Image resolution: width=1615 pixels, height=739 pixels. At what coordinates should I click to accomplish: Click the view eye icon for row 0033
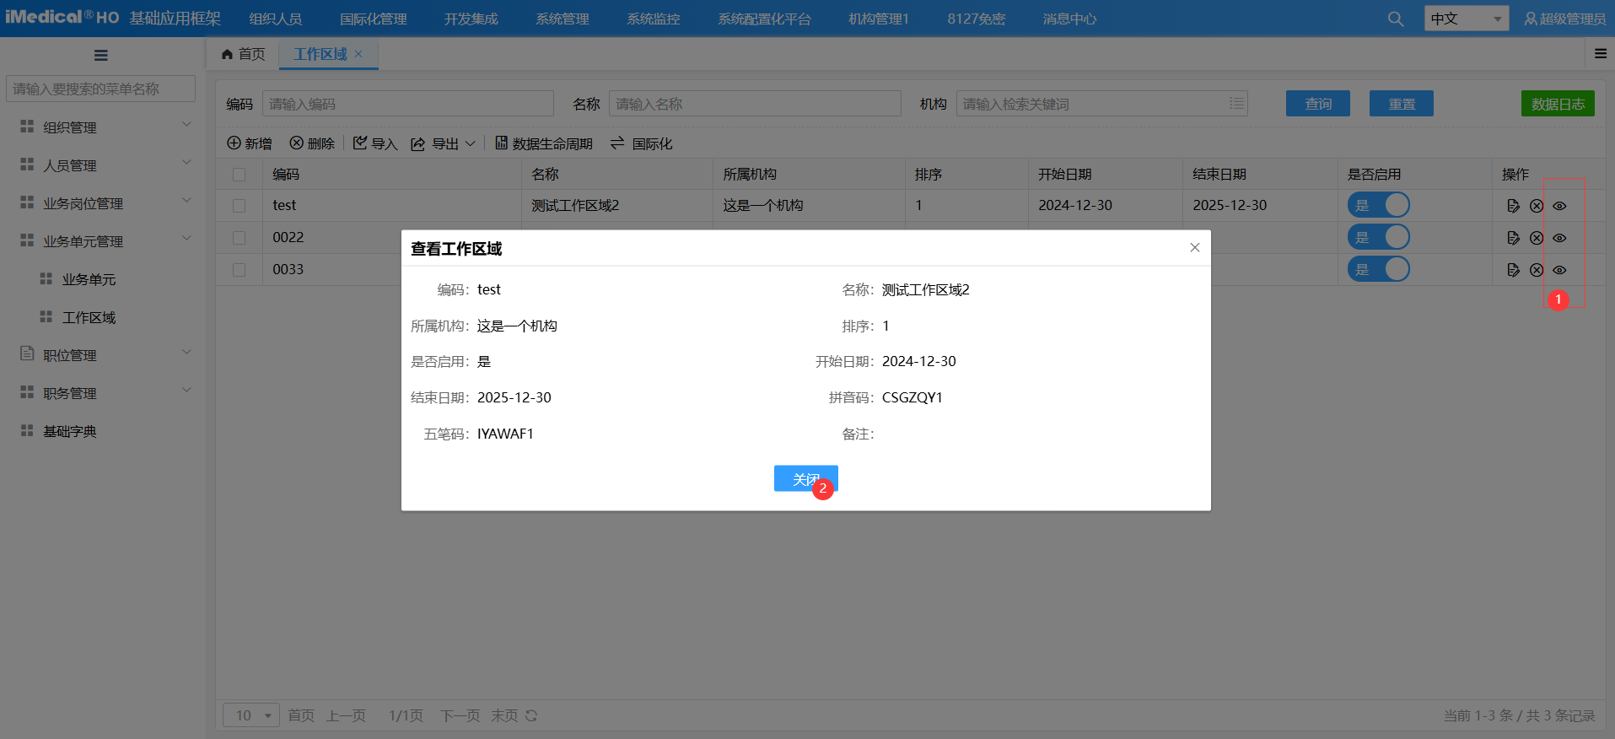pyautogui.click(x=1559, y=270)
